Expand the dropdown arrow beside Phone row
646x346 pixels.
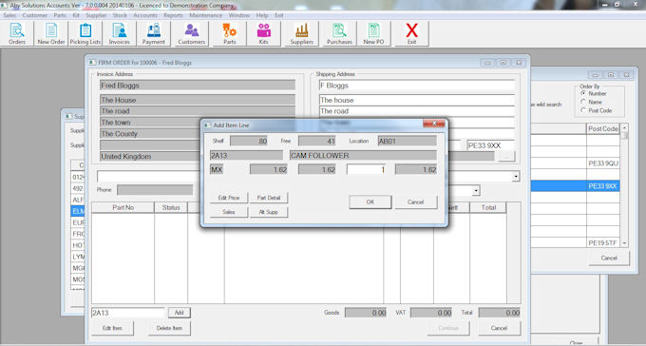point(476,190)
